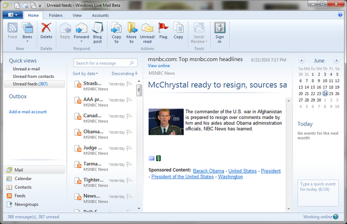
Task: Expand the quick access toolbar dropdown arrow
Action: 40,5
